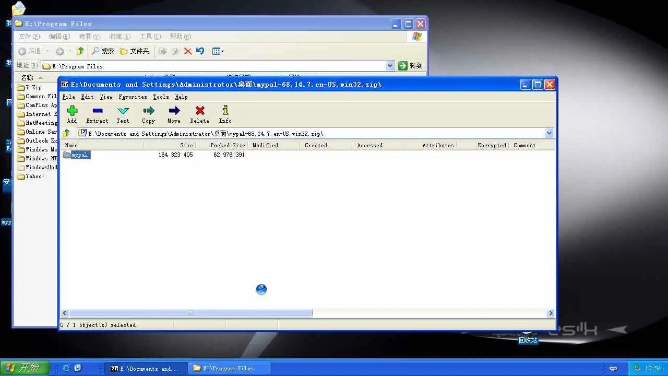Click the 7-Zip horizontal scrollbar thumb
The width and height of the screenshot is (668, 376).
[x=190, y=313]
